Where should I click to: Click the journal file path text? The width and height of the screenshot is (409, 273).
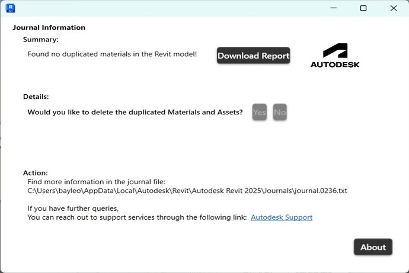[195, 191]
